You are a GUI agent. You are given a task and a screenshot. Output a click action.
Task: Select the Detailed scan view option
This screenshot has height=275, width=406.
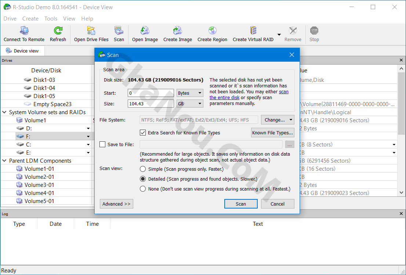pyautogui.click(x=143, y=179)
